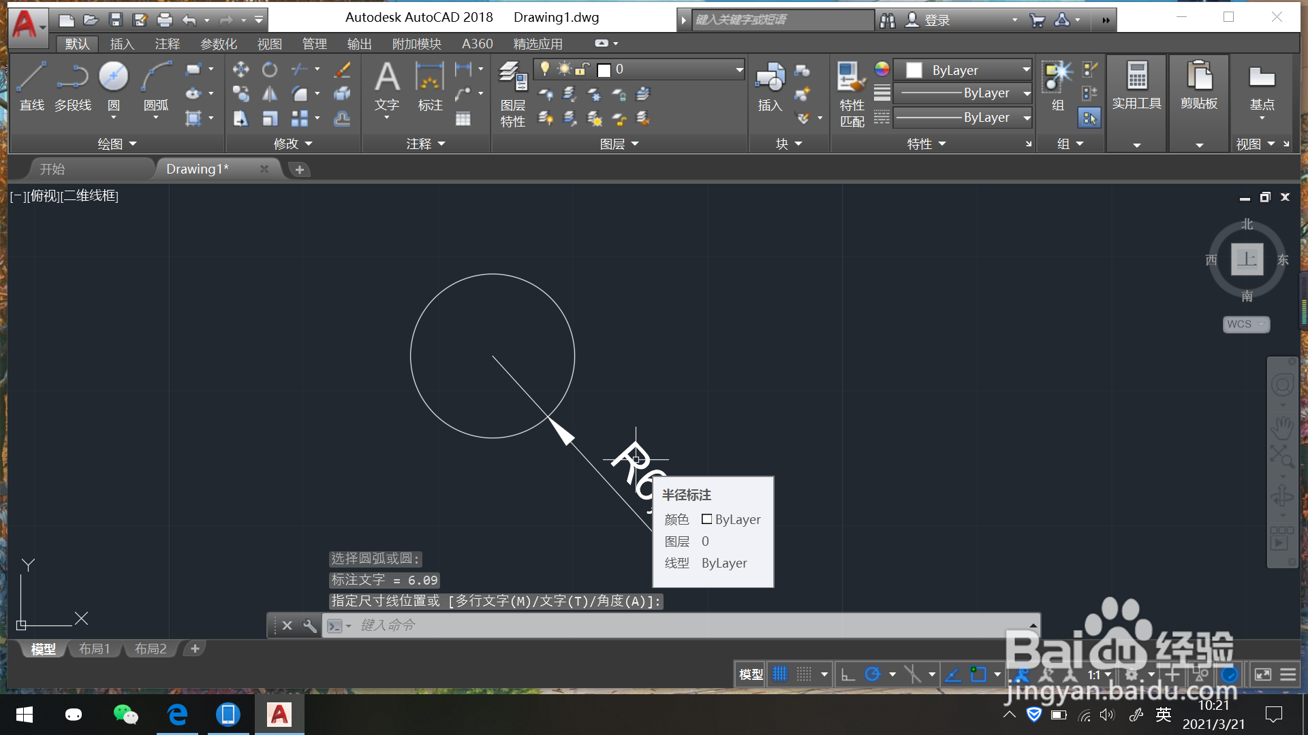Expand the Draw (绘图) panel
Image resolution: width=1308 pixels, height=735 pixels.
coord(117,144)
